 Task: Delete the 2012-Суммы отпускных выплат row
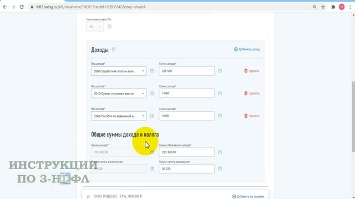point(251,93)
